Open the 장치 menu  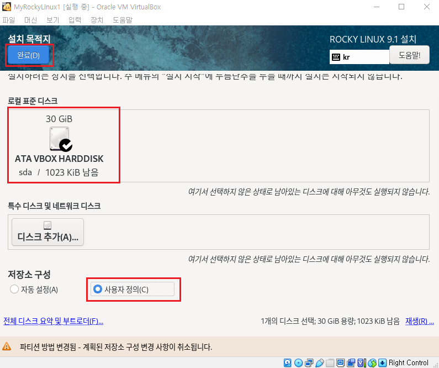(97, 20)
